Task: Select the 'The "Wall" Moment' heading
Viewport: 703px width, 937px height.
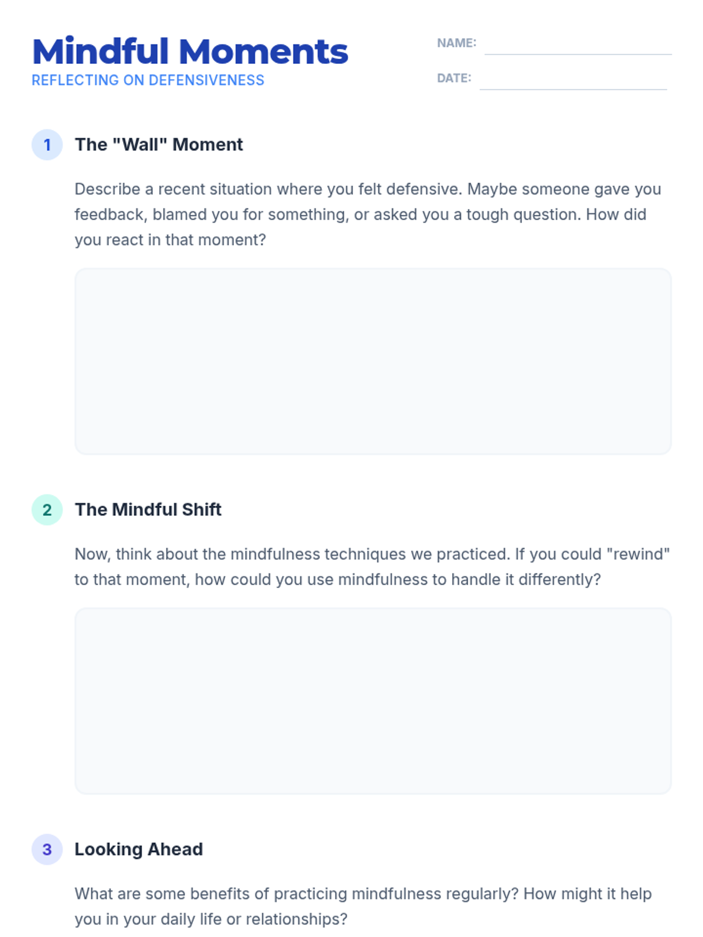Action: pos(159,145)
